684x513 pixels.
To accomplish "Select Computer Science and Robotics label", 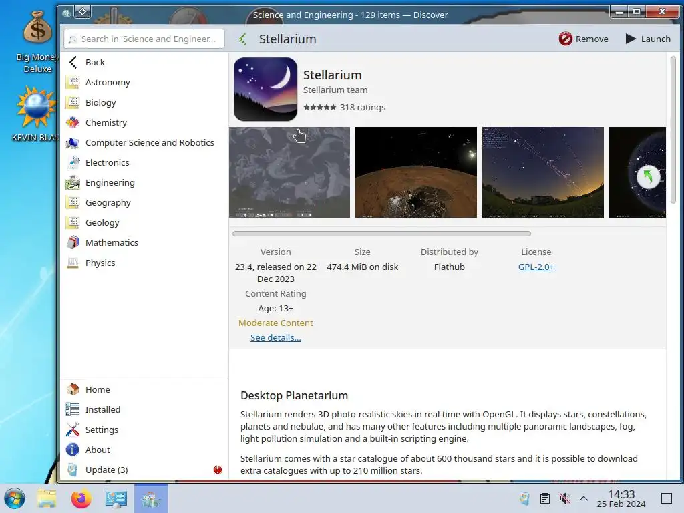I will (x=150, y=142).
